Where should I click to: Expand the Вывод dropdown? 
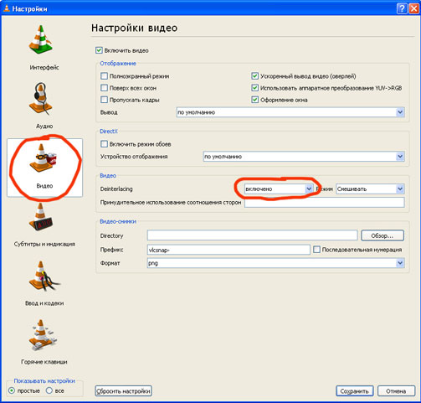(x=290, y=112)
